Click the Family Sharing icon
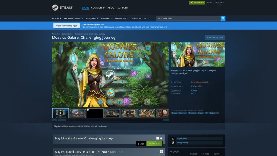This screenshot has width=277, height=156. coord(173,142)
